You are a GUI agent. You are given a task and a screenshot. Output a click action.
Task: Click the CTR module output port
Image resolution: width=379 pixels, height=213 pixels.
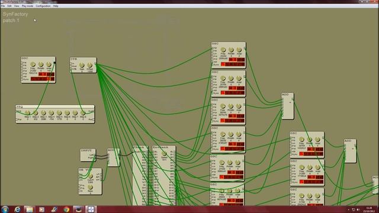click(x=95, y=63)
